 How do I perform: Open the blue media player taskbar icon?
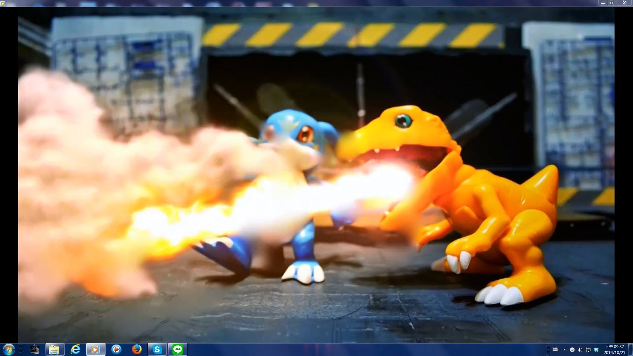116,349
